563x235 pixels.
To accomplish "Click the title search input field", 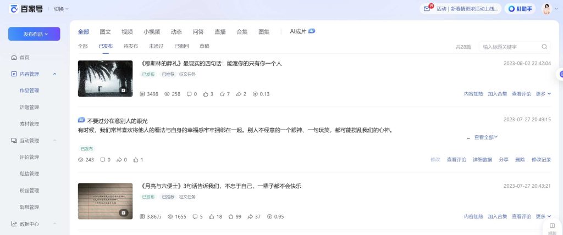I will (509, 47).
